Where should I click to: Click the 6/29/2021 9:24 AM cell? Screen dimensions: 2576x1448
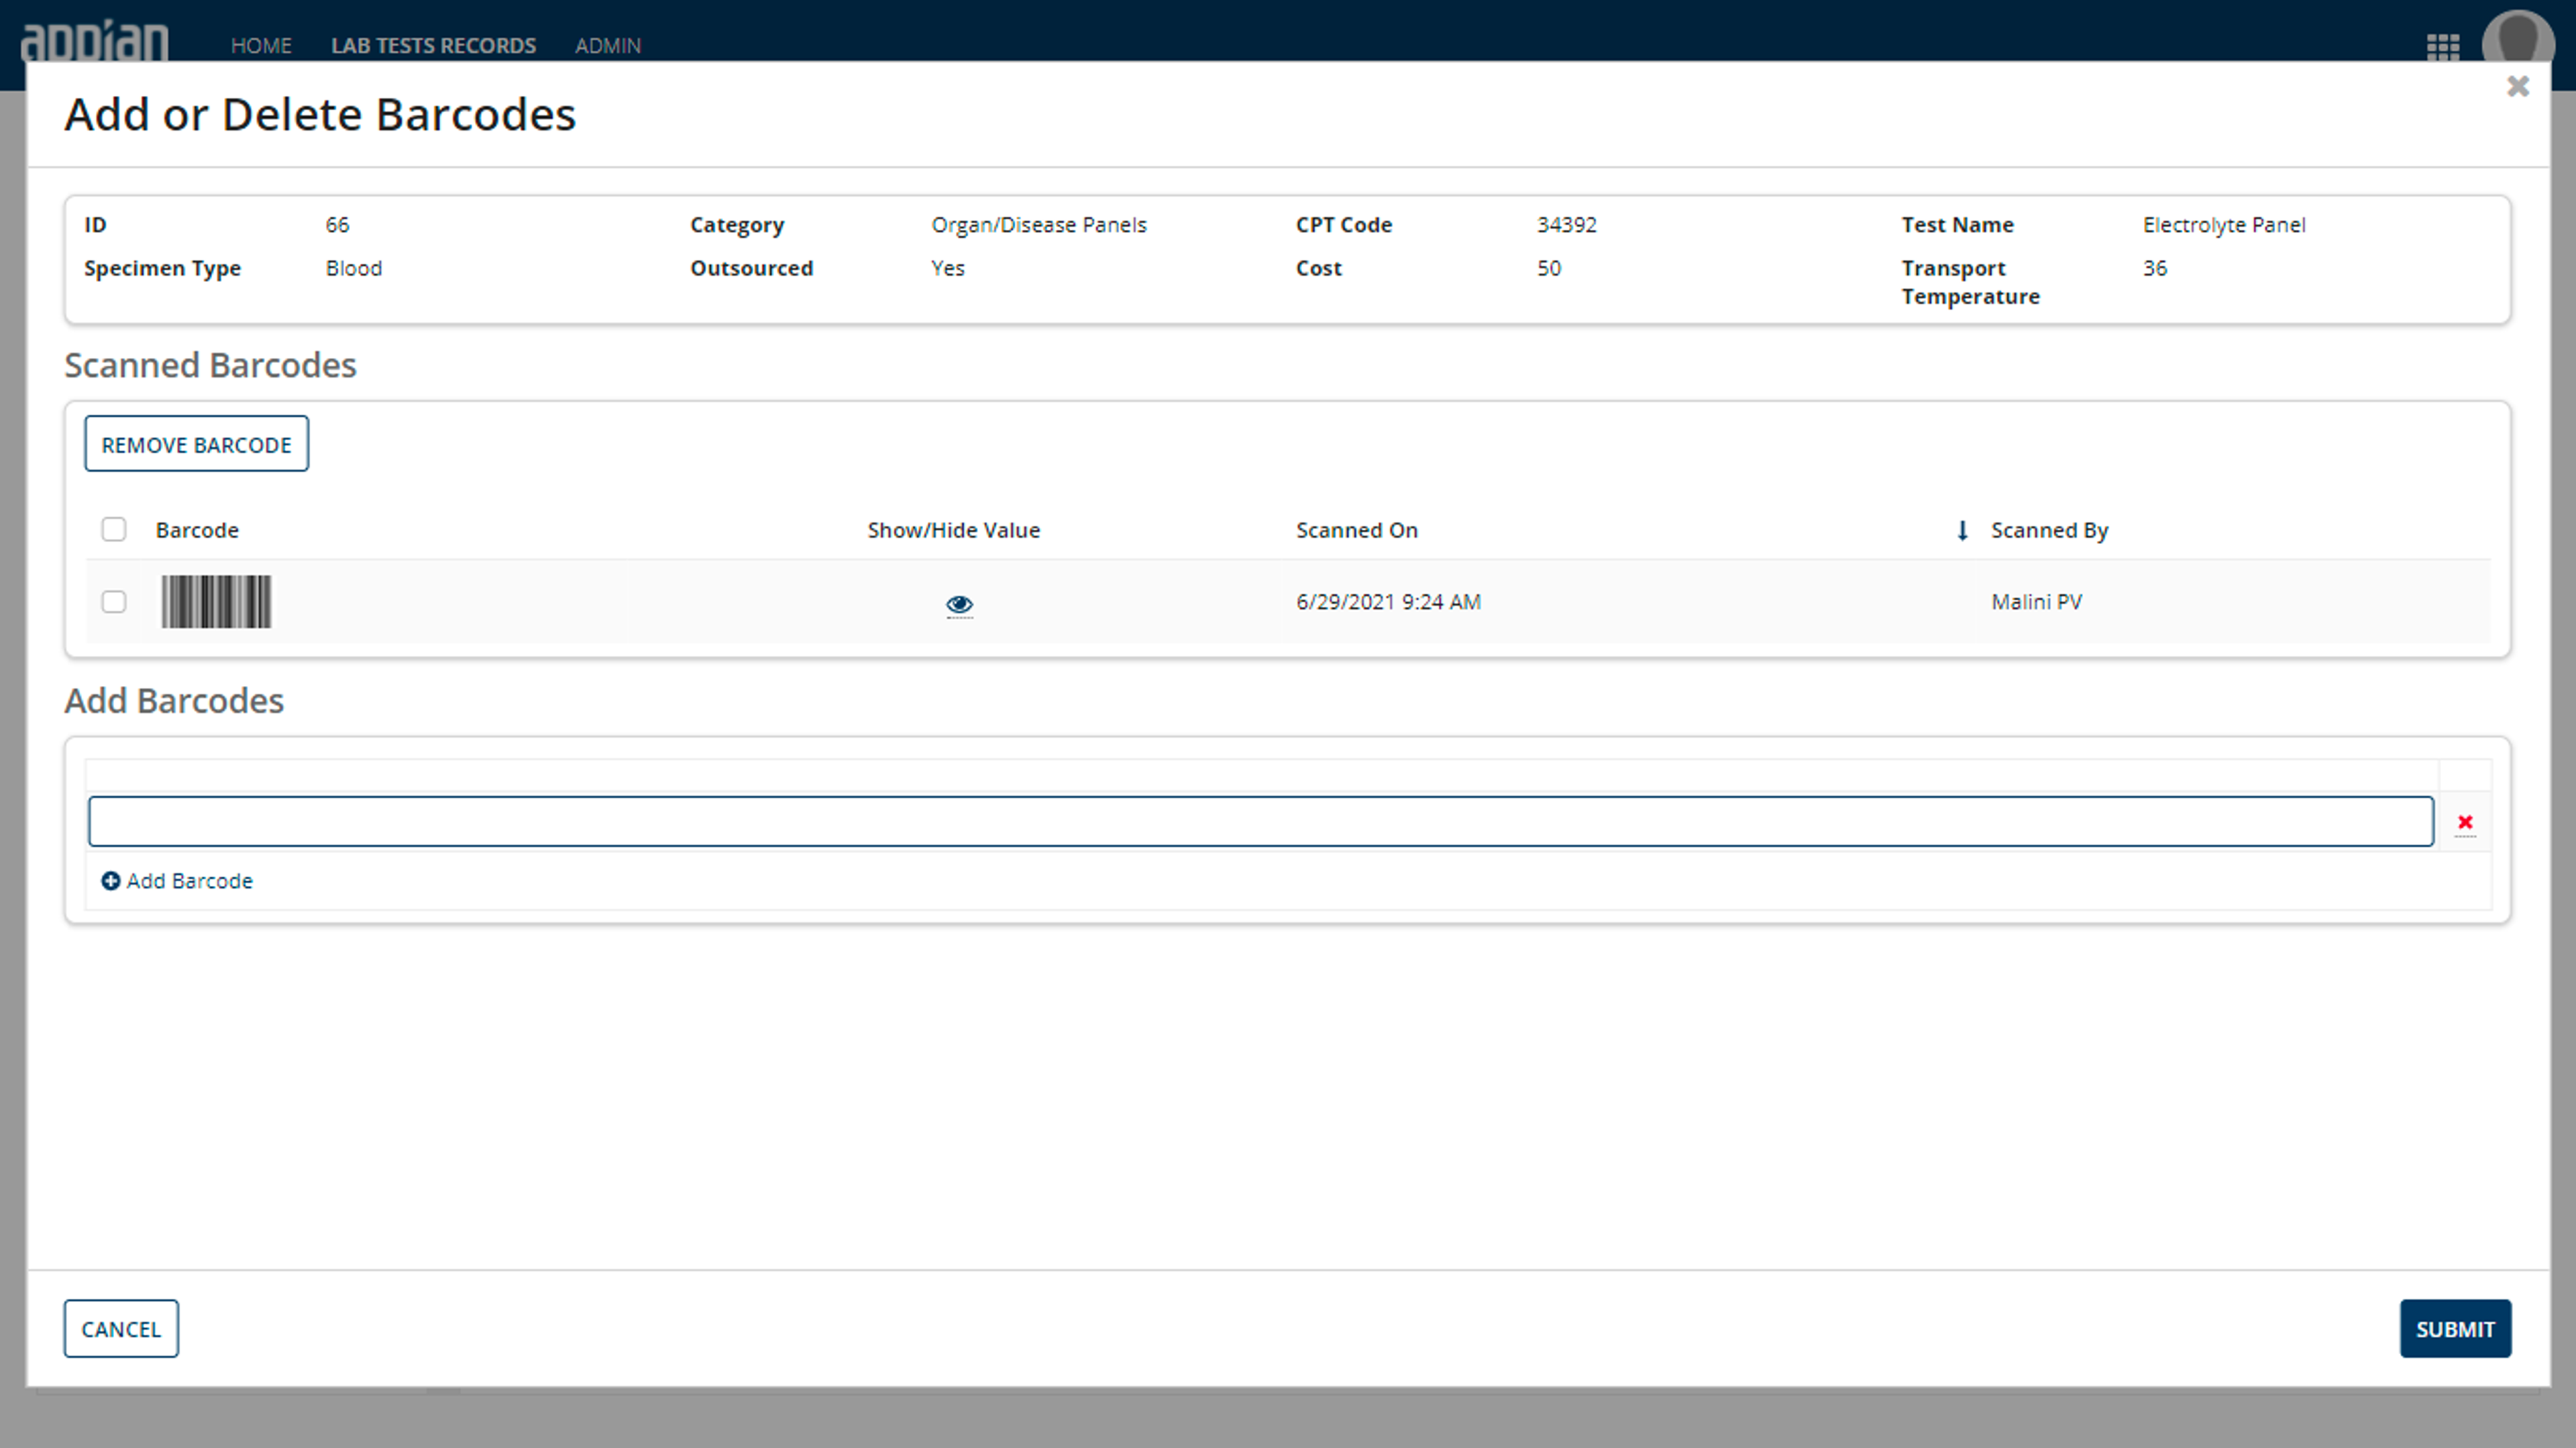(1388, 602)
